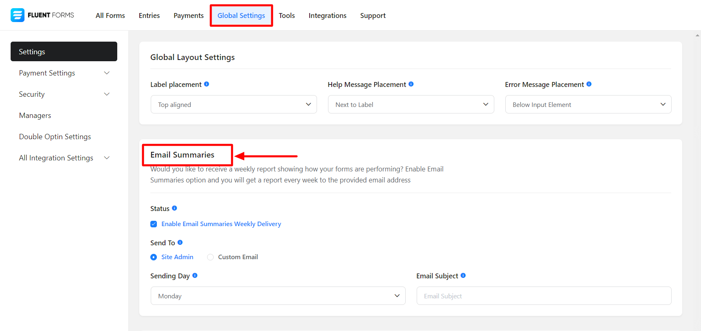Click info icon next to Email Subject
The image size is (701, 331).
(463, 275)
